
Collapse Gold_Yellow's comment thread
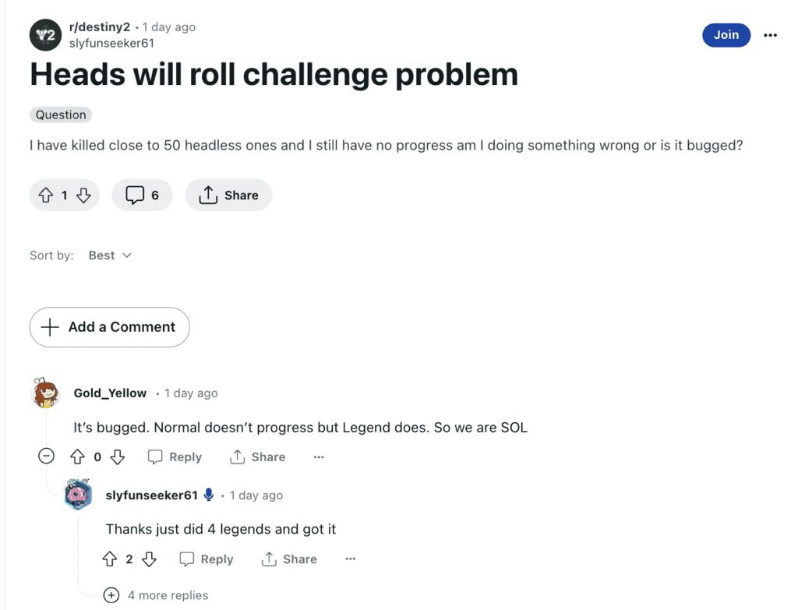click(46, 455)
